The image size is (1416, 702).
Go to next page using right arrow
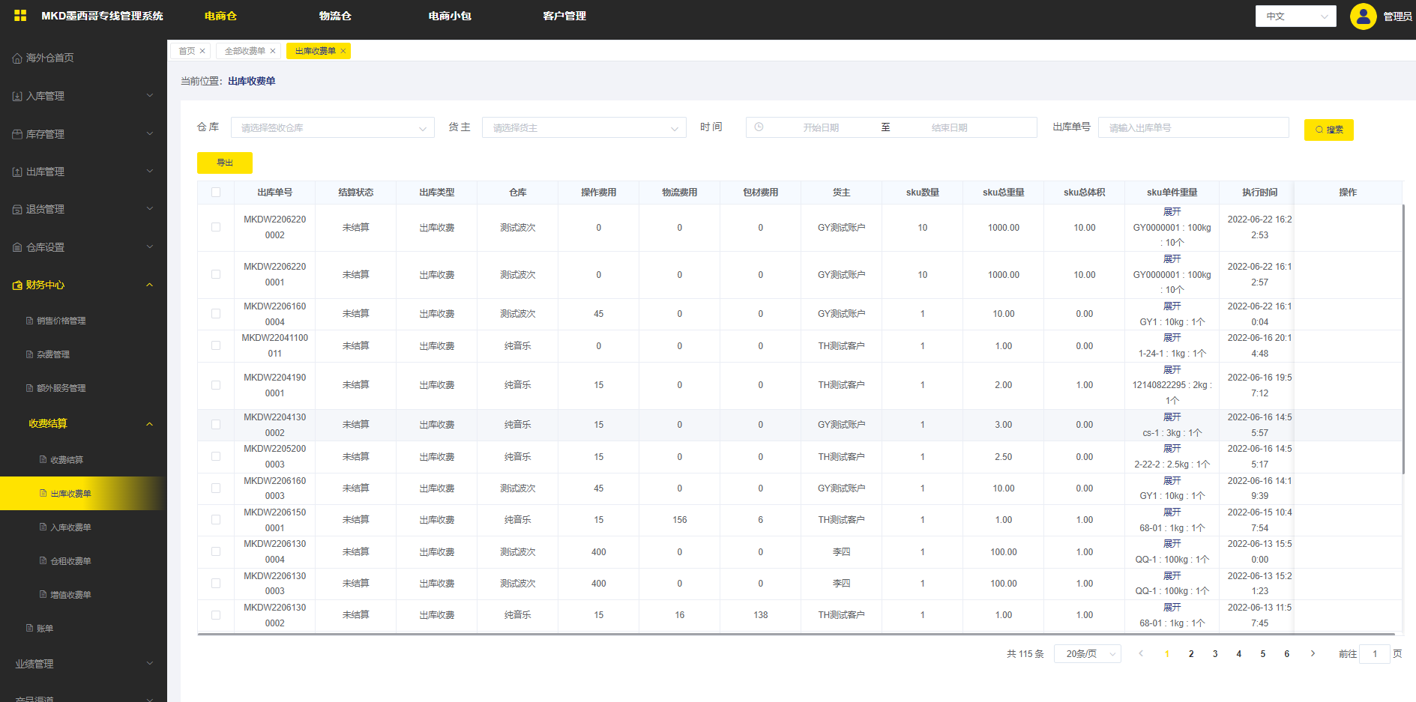(1312, 654)
